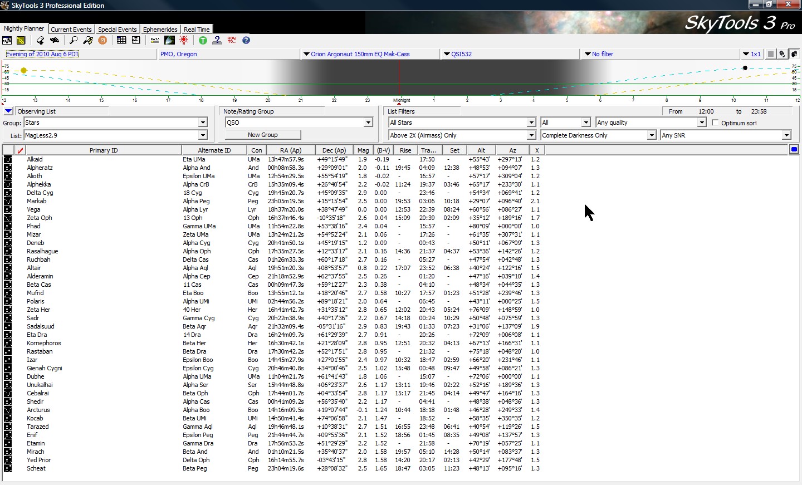Click the magnifying glass search icon
The width and height of the screenshot is (802, 485).
[x=74, y=40]
